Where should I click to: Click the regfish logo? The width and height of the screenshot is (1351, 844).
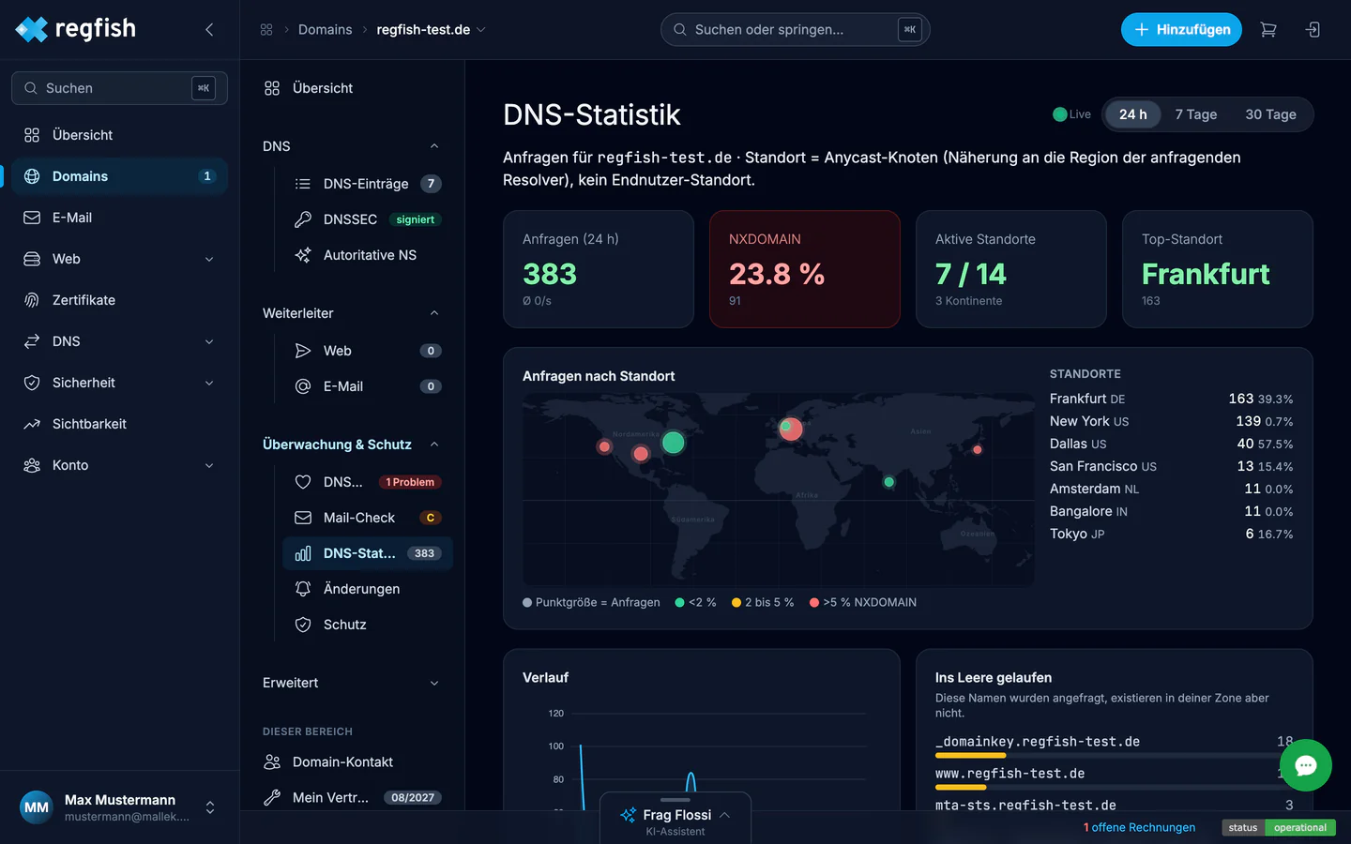[76, 29]
